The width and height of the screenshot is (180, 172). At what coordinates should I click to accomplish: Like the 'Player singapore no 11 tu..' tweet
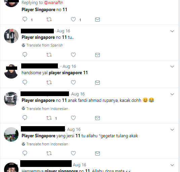pos(73,55)
